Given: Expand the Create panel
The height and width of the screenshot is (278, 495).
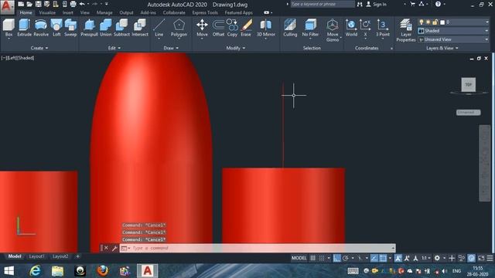Looking at the screenshot, I should (39, 48).
